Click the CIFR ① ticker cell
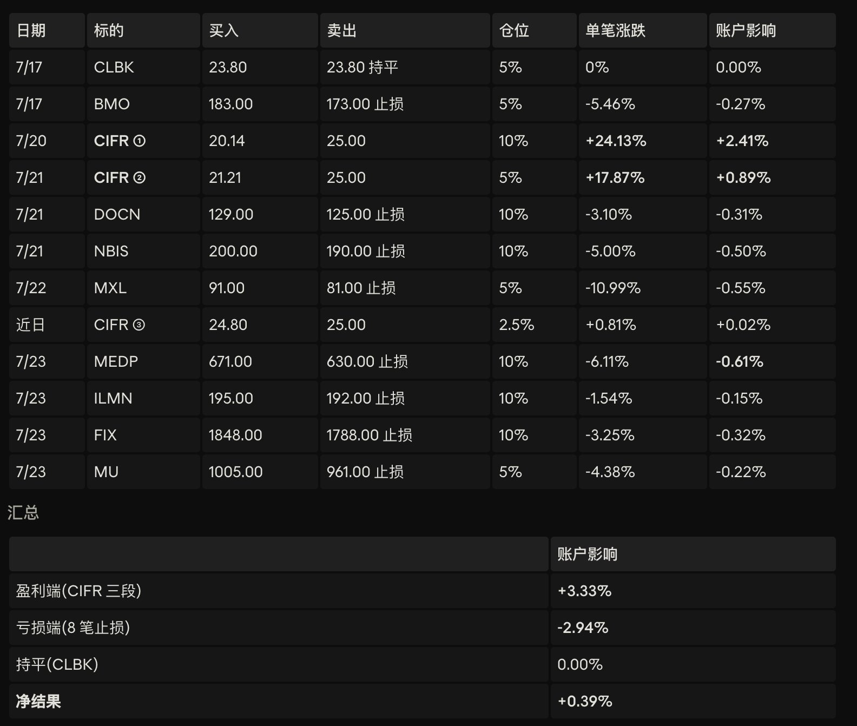 point(143,141)
